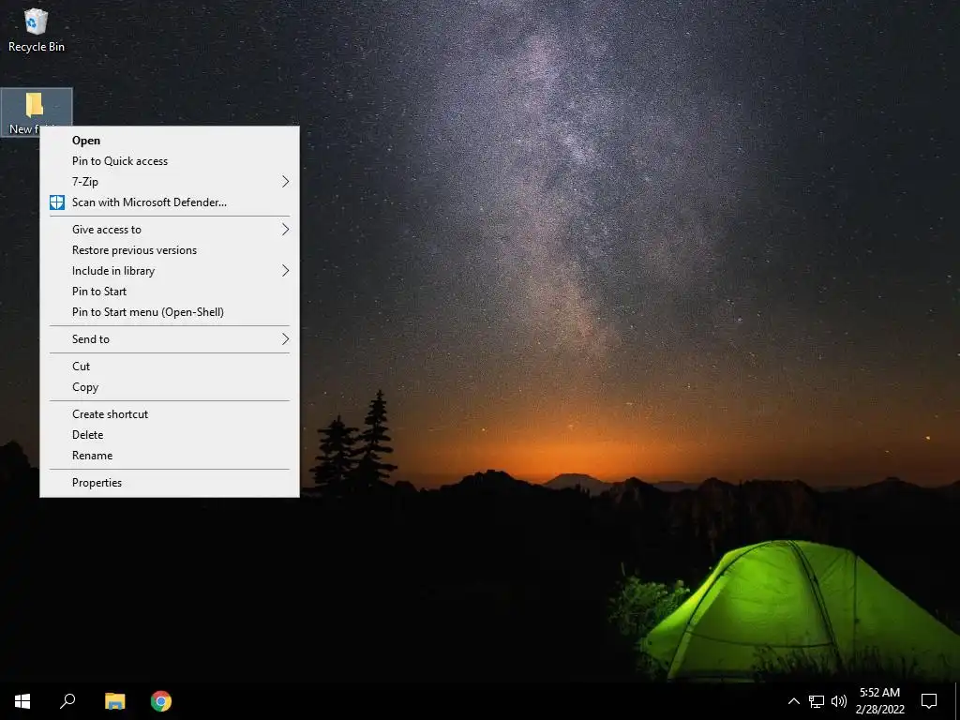Open Properties from context menu
960x720 pixels.
[x=170, y=483]
